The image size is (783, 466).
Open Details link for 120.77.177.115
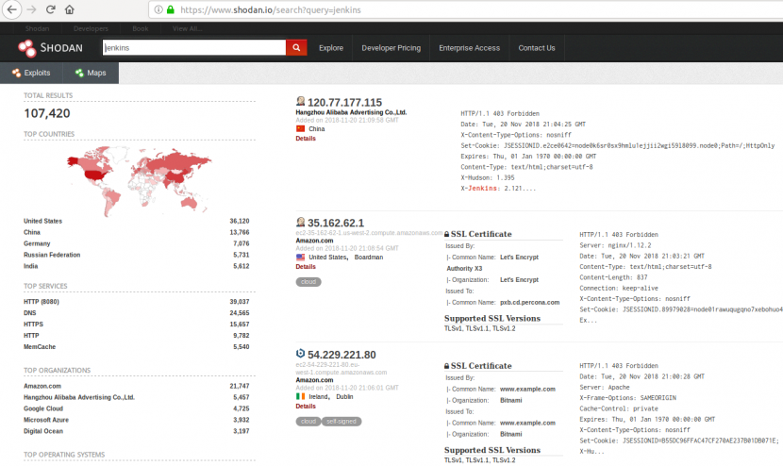coord(306,139)
